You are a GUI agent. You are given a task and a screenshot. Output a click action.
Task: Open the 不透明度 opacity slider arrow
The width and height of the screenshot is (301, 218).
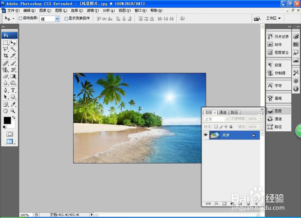260,119
